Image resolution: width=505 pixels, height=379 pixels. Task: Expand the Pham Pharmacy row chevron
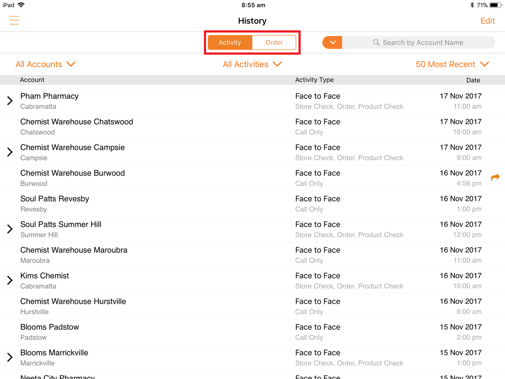click(x=10, y=101)
